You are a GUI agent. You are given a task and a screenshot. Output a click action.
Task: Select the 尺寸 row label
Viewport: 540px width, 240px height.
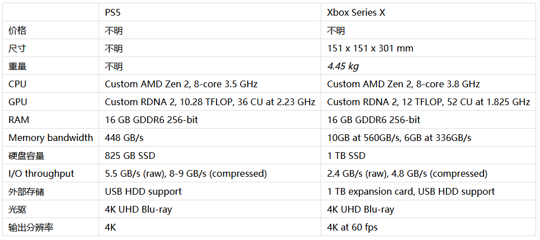point(17,48)
